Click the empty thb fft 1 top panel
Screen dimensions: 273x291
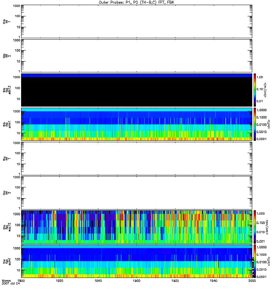pyautogui.click(x=136, y=21)
